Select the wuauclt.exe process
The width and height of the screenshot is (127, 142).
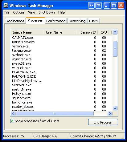tap(61, 68)
